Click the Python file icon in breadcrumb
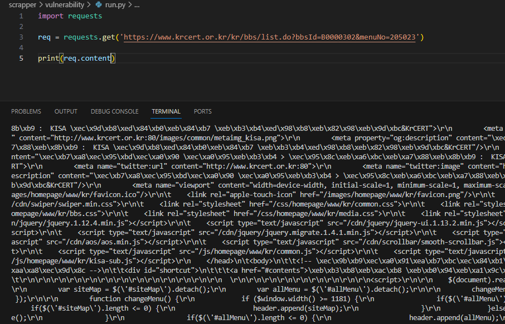This screenshot has width=505, height=324. [99, 5]
